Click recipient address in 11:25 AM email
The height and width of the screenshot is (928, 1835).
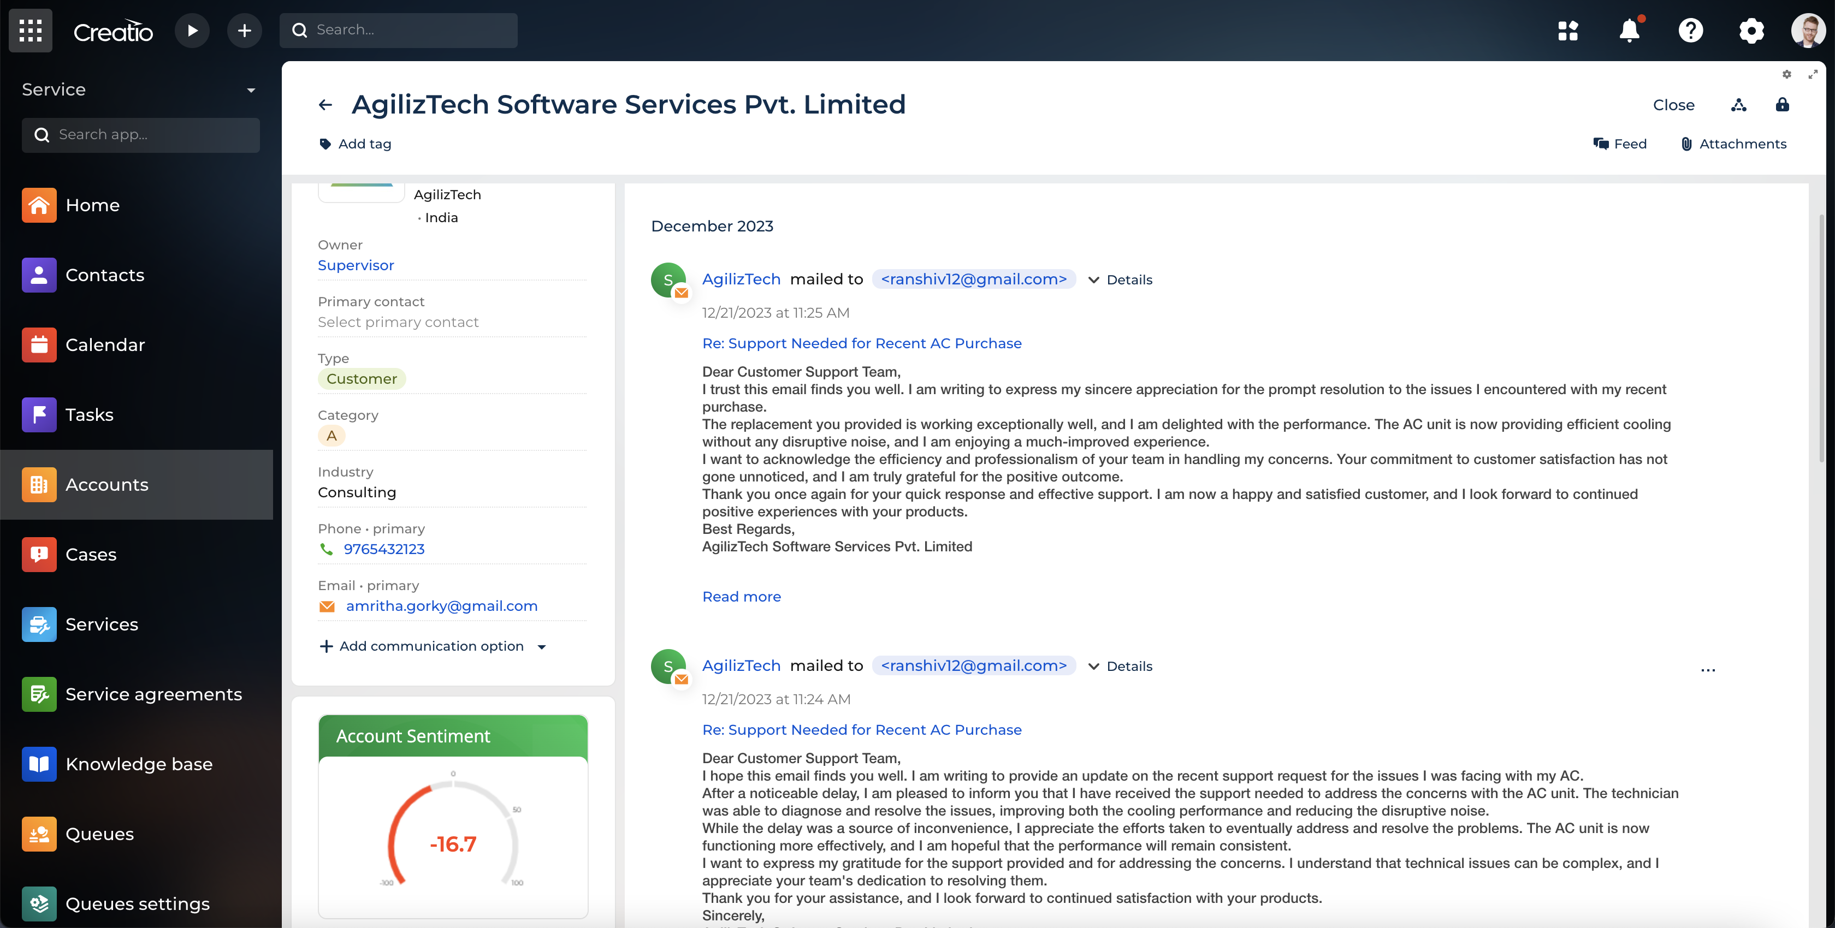pyautogui.click(x=974, y=279)
